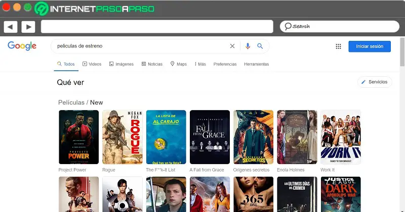Click the 'Orígenes secretos' title text
Image resolution: width=405 pixels, height=212 pixels.
point(251,170)
